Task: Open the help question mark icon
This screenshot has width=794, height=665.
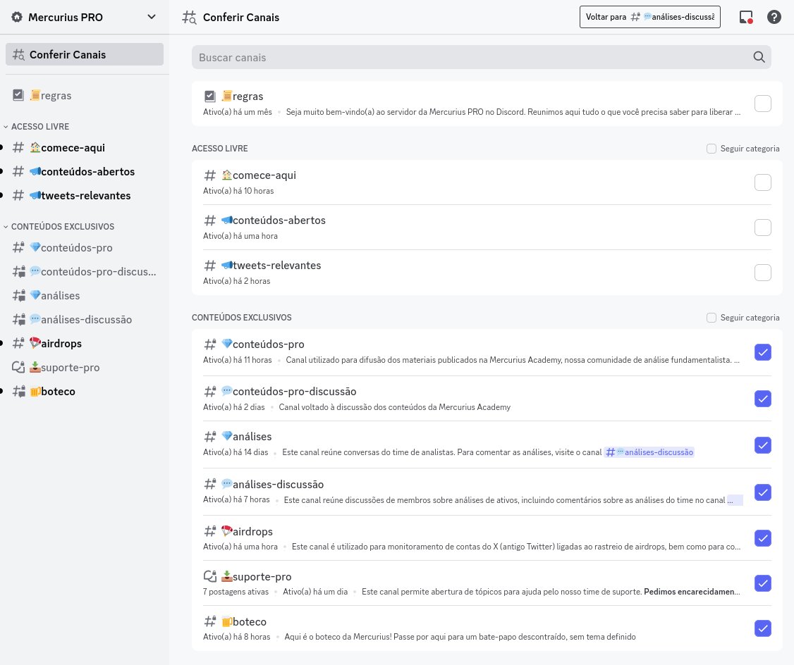Action: click(774, 17)
